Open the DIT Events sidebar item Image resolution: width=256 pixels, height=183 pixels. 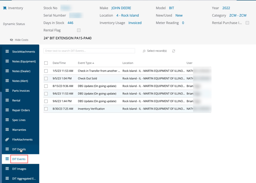click(x=19, y=159)
